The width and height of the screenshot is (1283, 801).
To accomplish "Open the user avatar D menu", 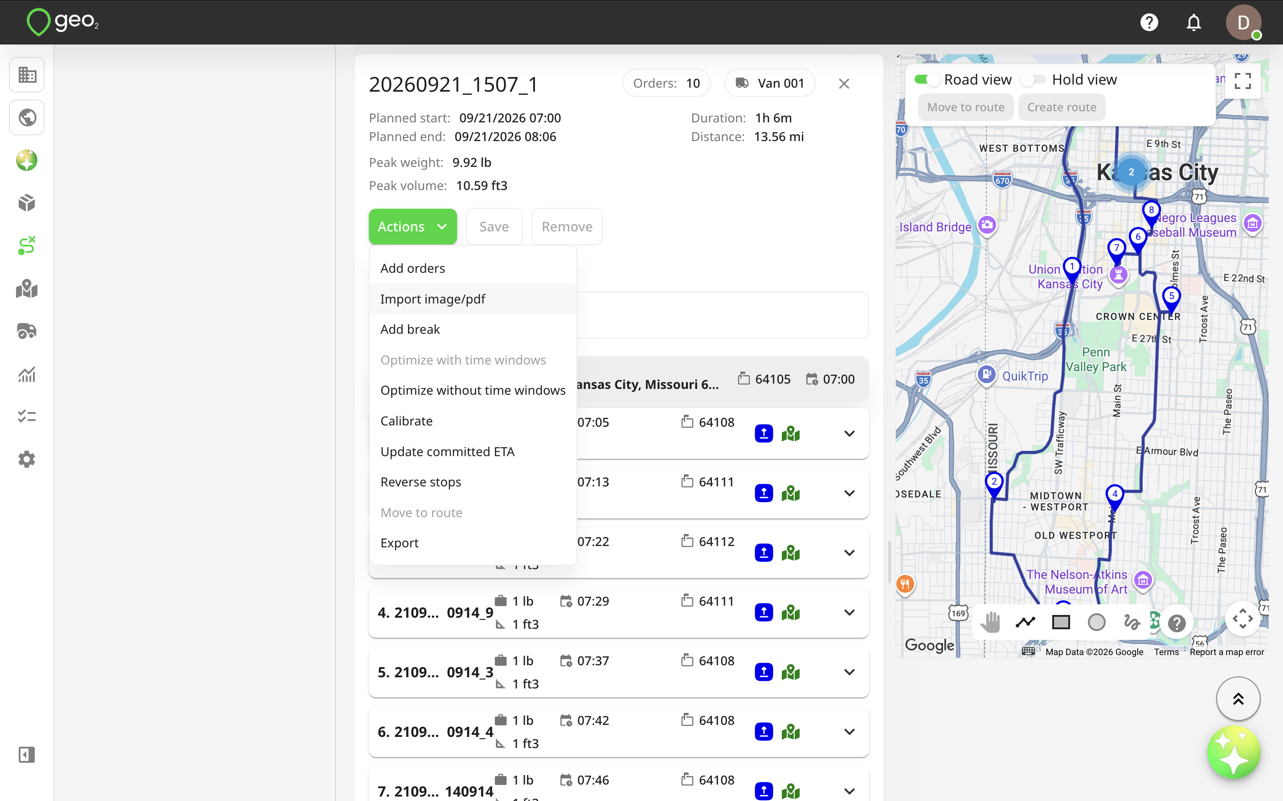I will tap(1243, 22).
